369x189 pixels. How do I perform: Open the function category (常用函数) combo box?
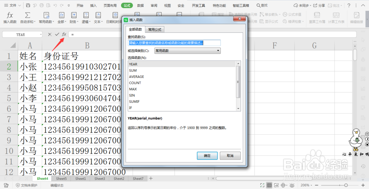[187, 51]
